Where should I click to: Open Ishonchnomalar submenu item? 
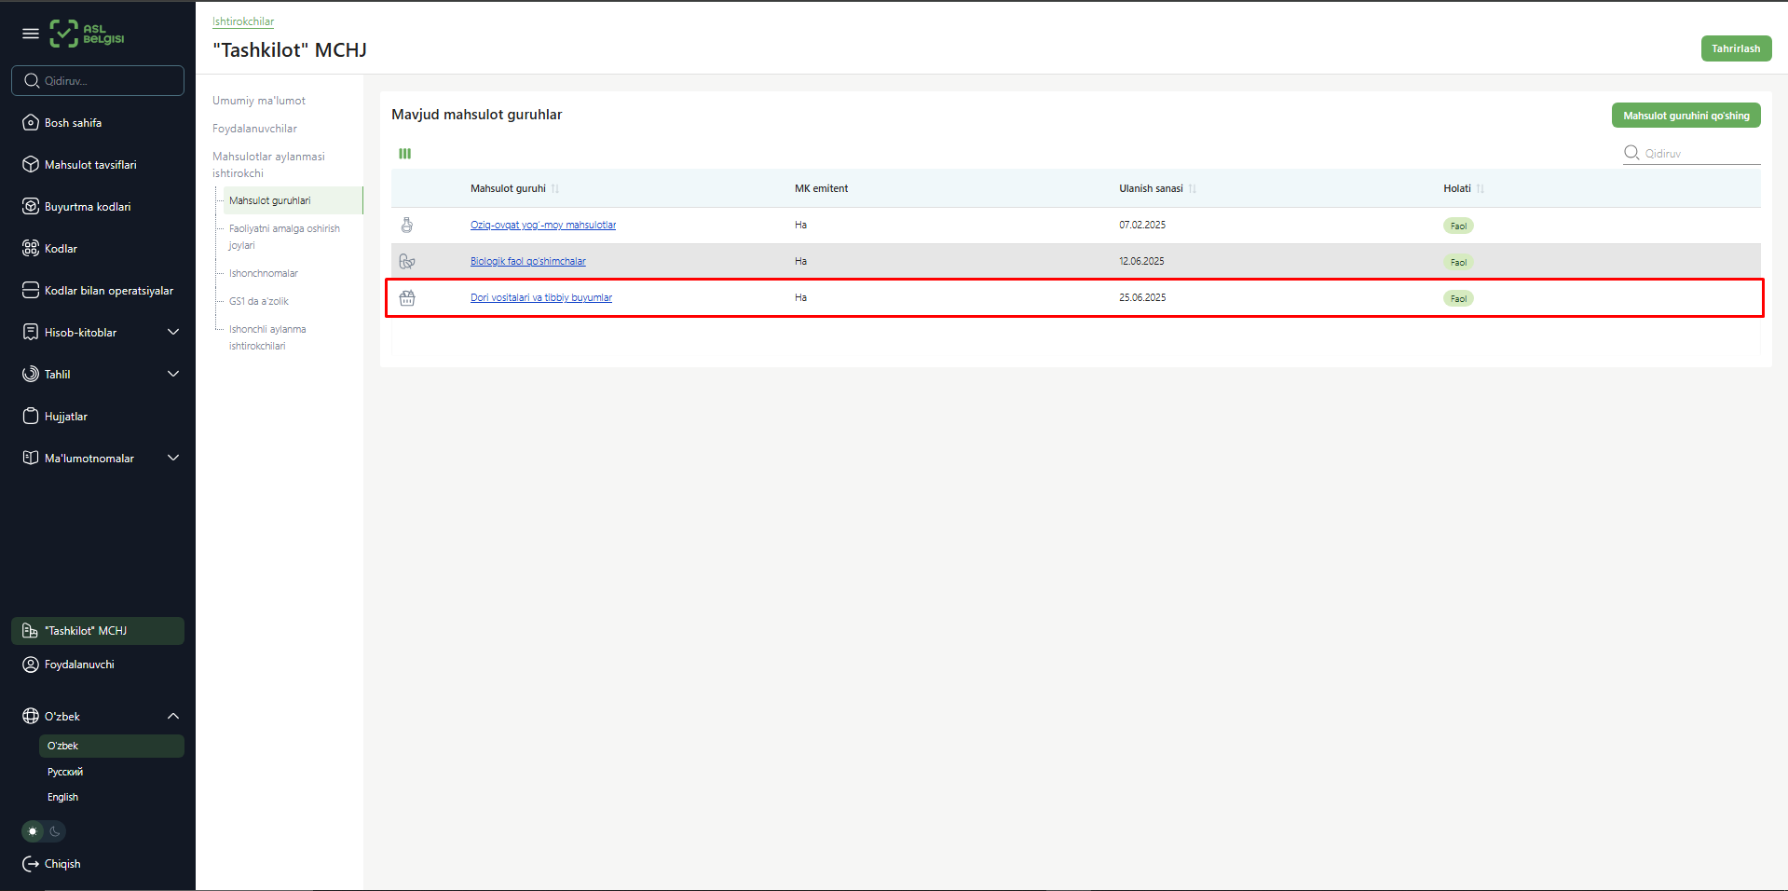tap(264, 273)
